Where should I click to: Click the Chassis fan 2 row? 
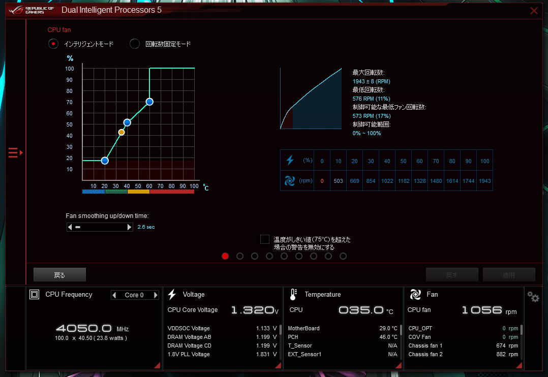pyautogui.click(x=463, y=354)
